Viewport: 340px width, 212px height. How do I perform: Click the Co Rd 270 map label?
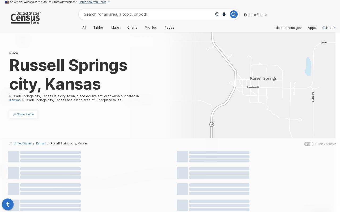[313, 97]
